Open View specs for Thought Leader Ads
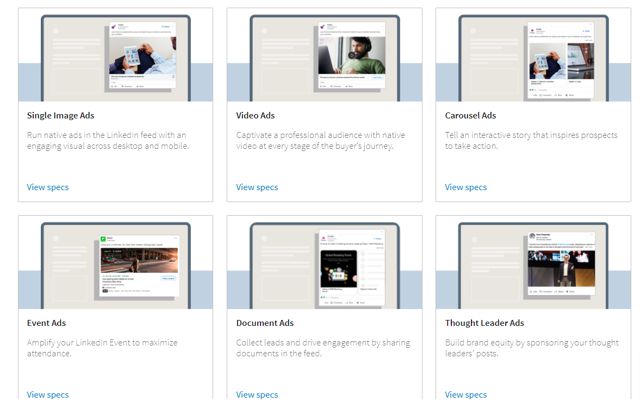 (x=465, y=394)
